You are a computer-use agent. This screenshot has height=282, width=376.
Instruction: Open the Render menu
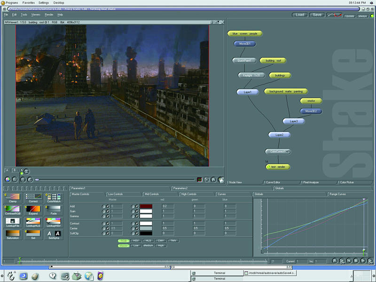pos(49,15)
